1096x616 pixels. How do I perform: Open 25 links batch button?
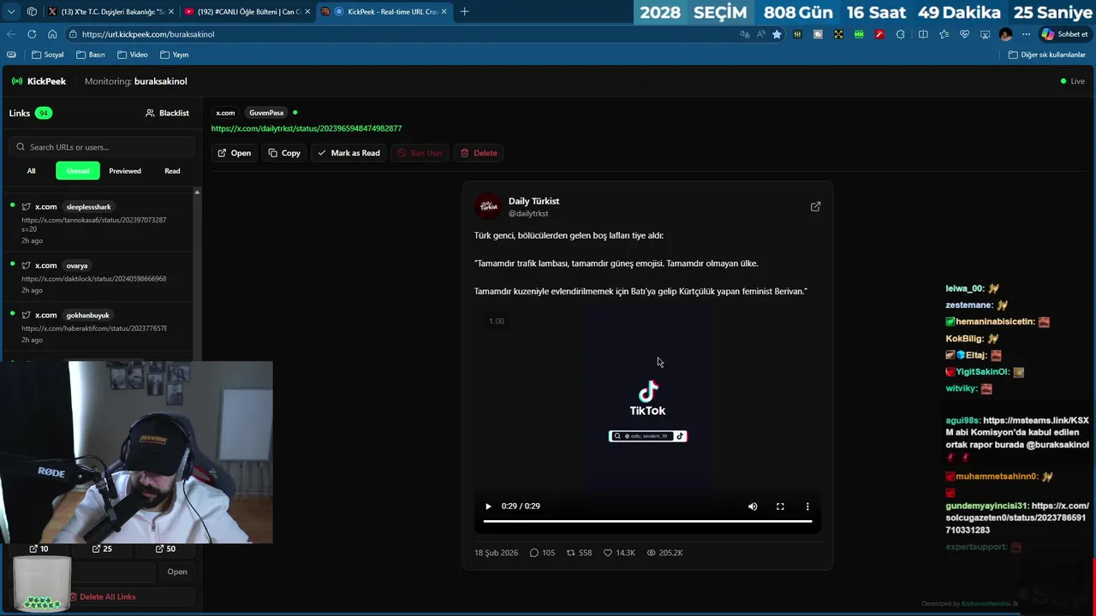point(102,548)
